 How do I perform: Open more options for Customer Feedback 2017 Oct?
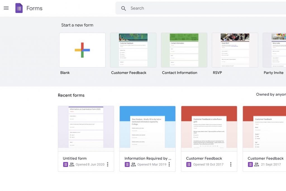point(231,164)
